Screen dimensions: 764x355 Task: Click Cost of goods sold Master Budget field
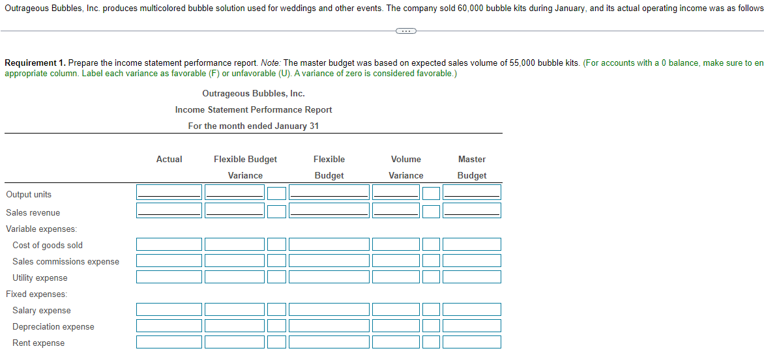click(472, 244)
